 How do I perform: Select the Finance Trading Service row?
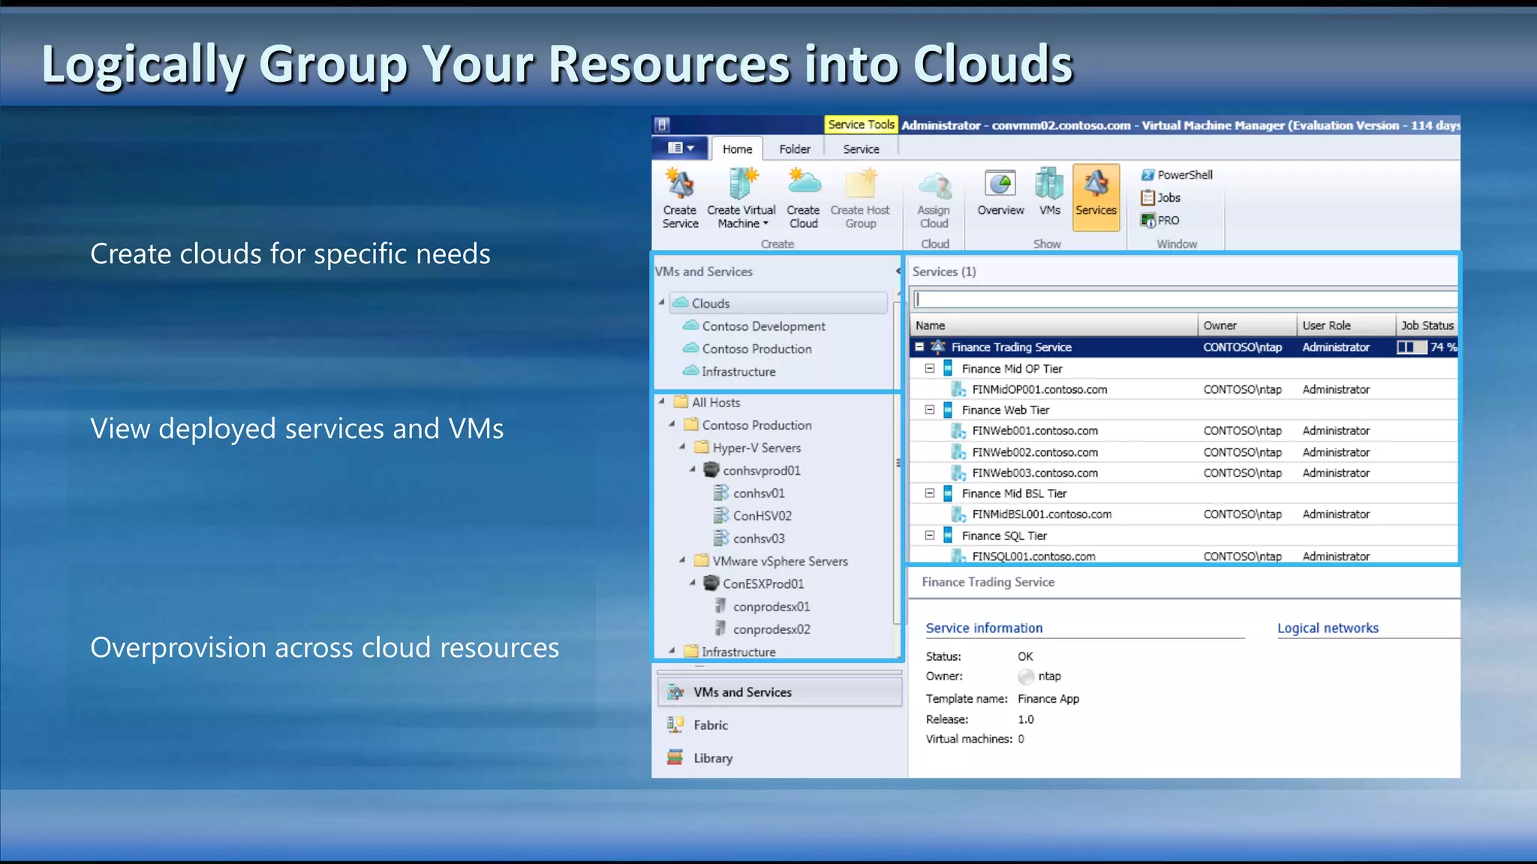(x=1184, y=347)
